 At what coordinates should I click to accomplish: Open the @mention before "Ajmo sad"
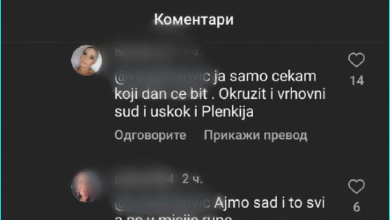[x=163, y=203]
